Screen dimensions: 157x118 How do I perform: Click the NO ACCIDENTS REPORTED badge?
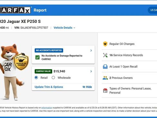click(49, 50)
